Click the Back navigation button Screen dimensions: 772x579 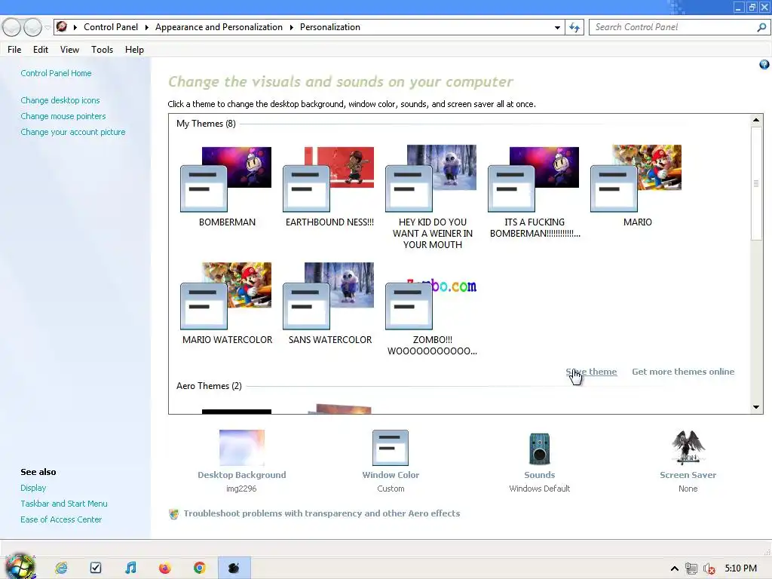[x=12, y=27]
